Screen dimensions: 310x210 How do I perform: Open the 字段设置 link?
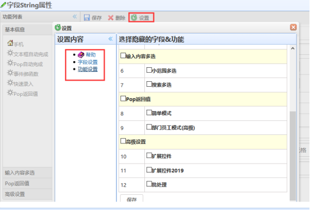[x=88, y=62]
